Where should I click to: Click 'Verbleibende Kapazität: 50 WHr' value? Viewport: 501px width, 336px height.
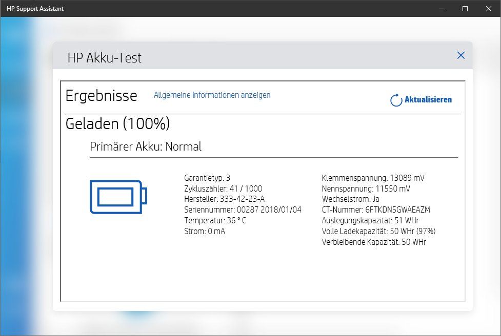(374, 242)
